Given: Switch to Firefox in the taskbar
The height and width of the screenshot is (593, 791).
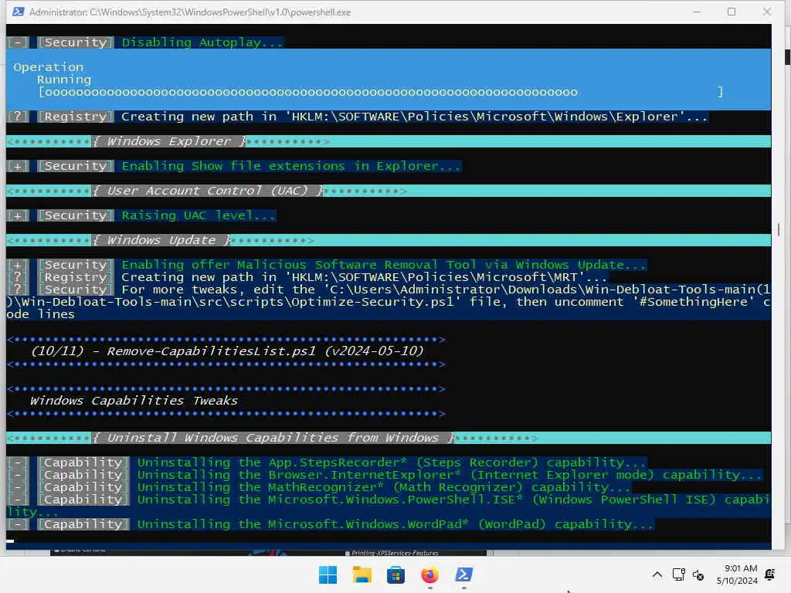Looking at the screenshot, I should (x=429, y=574).
